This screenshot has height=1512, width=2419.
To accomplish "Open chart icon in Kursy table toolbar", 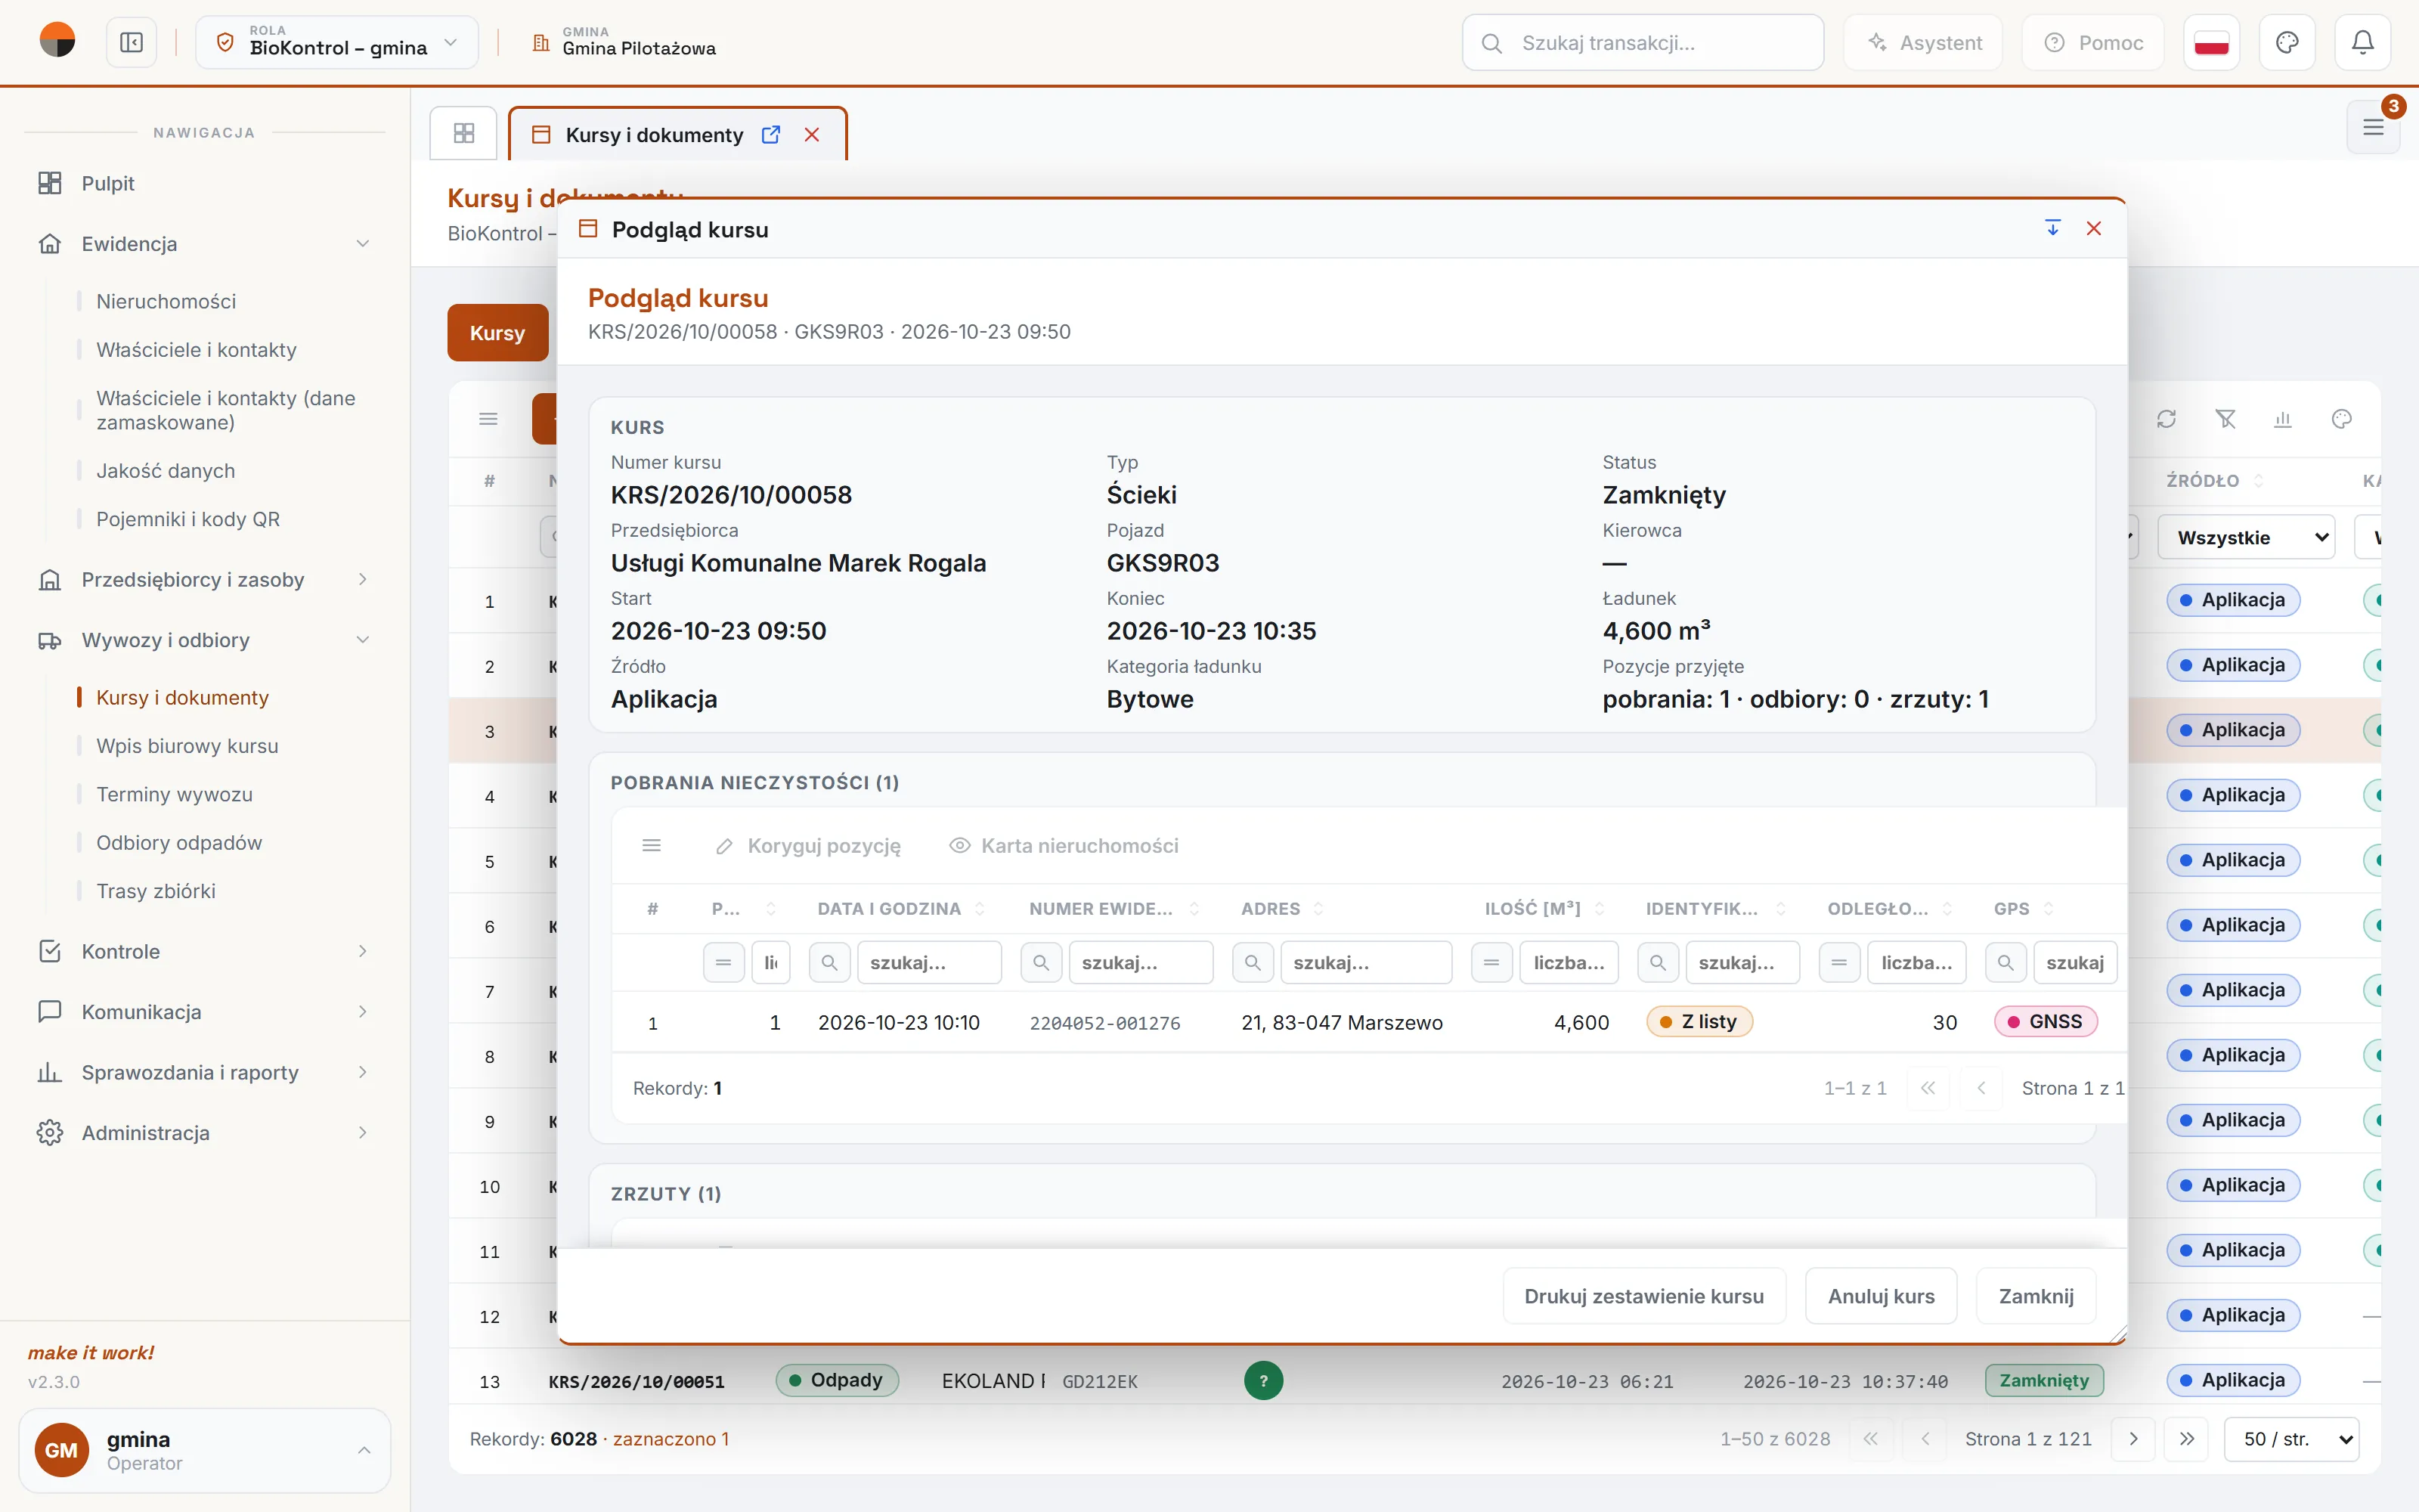I will coord(2283,419).
